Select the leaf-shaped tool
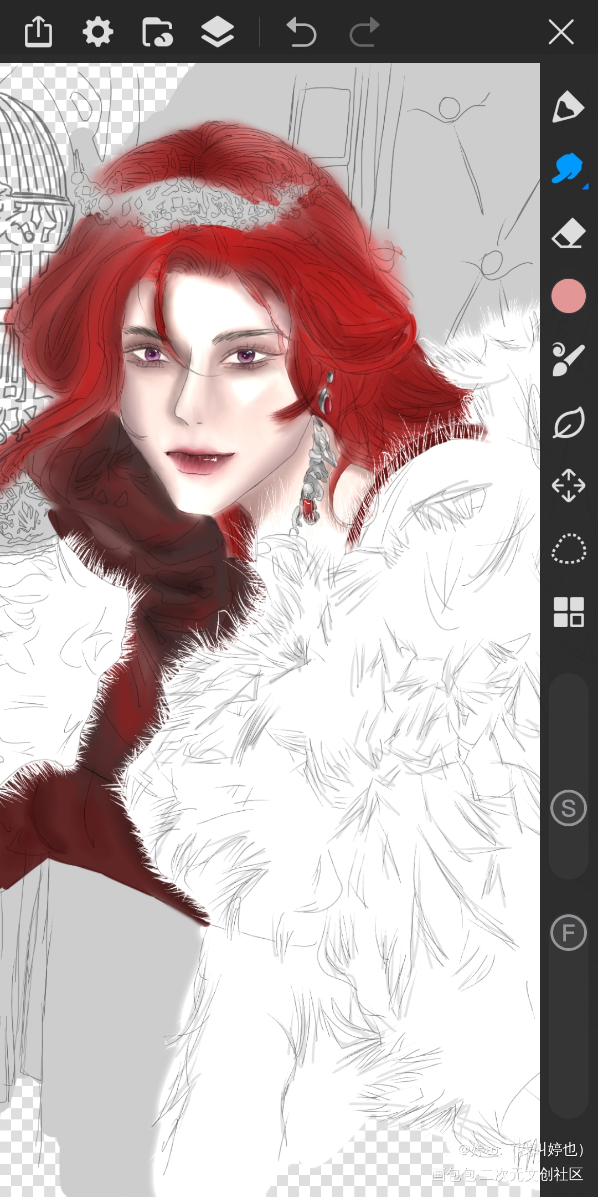598x1197 pixels. pyautogui.click(x=569, y=422)
